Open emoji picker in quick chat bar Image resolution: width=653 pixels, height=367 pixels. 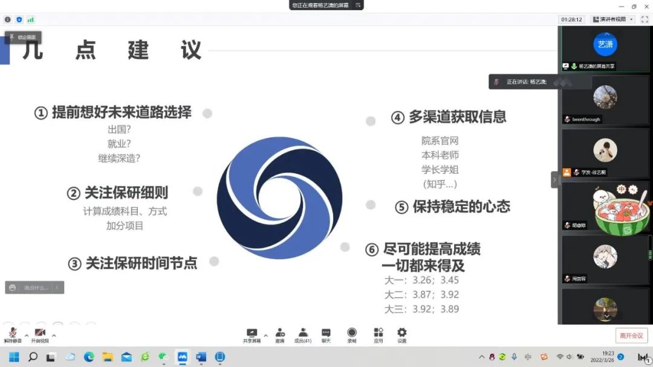[13, 287]
